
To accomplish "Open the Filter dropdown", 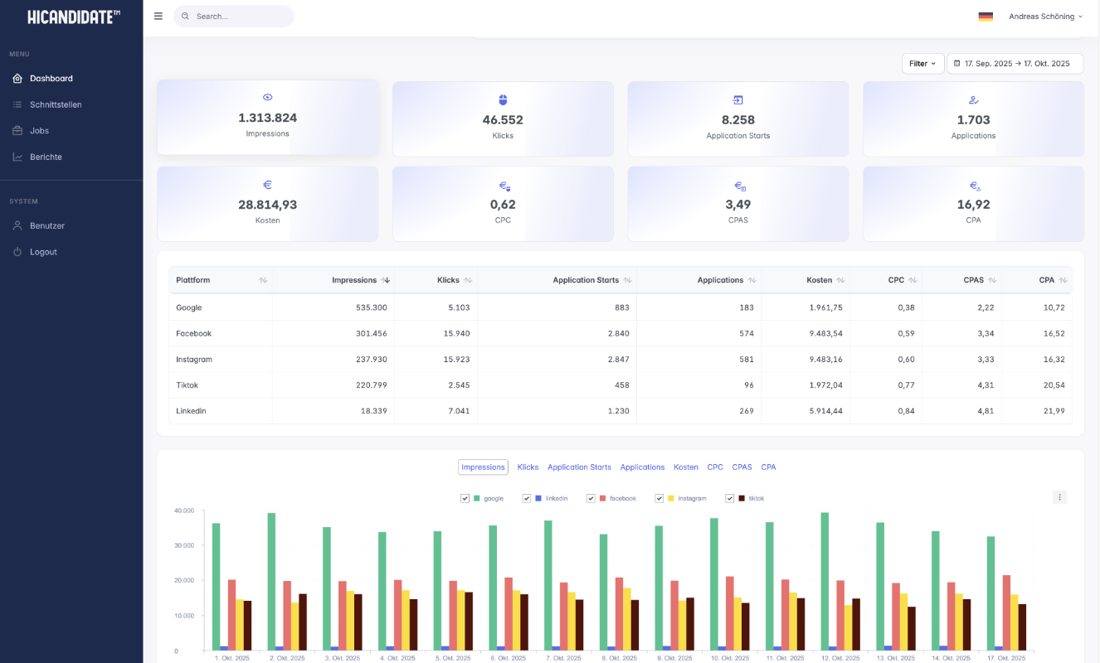I will tap(922, 64).
